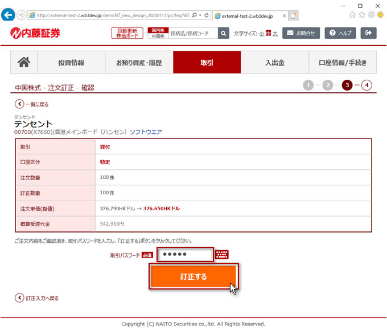Close the external-test-2.wb3dev.jp tab
Screen dimensions: 387x330
pos(284,16)
